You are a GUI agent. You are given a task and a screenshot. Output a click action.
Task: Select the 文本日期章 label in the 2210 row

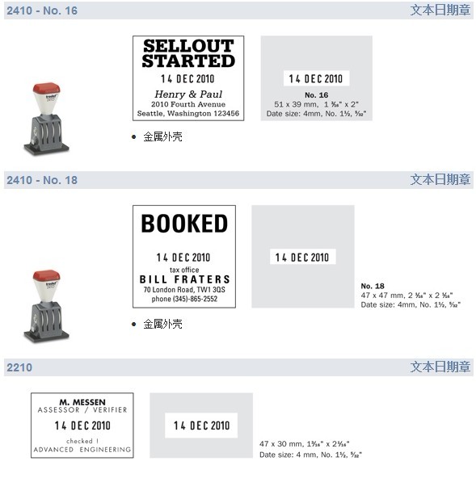point(440,367)
